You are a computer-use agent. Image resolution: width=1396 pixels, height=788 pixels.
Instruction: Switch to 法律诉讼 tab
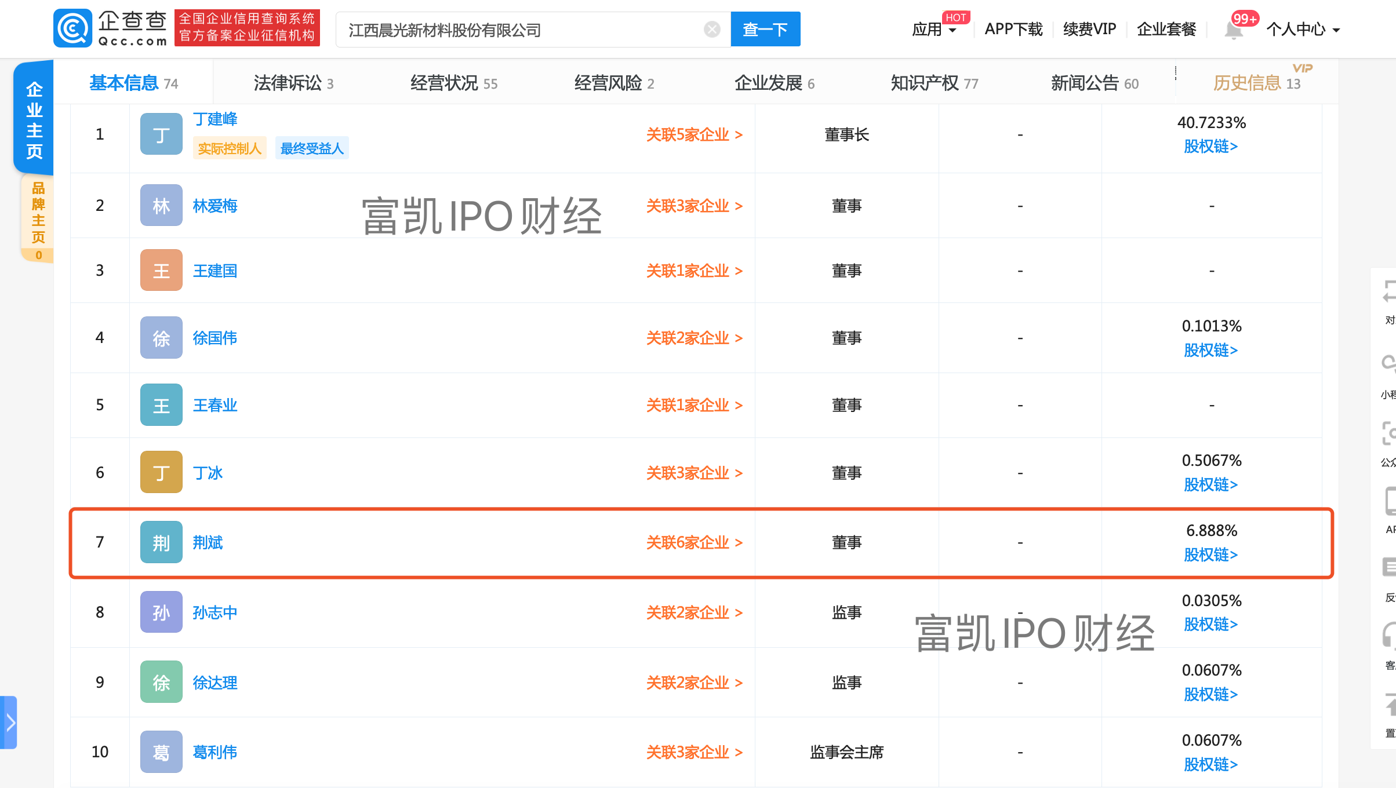pos(293,83)
